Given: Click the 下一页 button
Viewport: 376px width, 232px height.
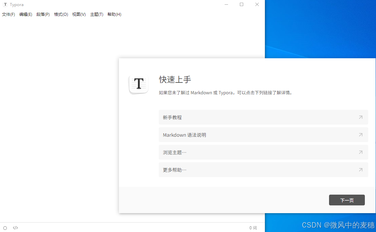Looking at the screenshot, I should pyautogui.click(x=347, y=200).
